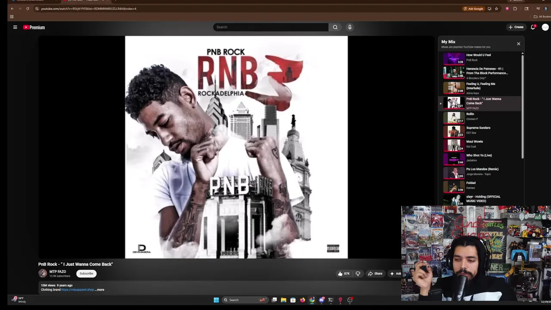Image resolution: width=551 pixels, height=310 pixels.
Task: Open File Explorer from the taskbar
Action: tap(283, 300)
